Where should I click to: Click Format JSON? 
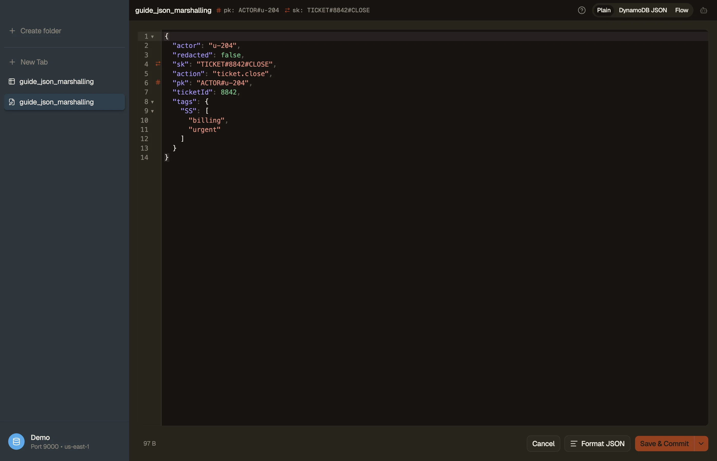click(x=597, y=444)
